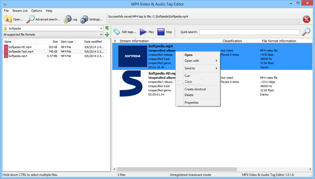Viewport: 315px width, 179px height.
Task: Click the X column header
Action: [115, 41]
